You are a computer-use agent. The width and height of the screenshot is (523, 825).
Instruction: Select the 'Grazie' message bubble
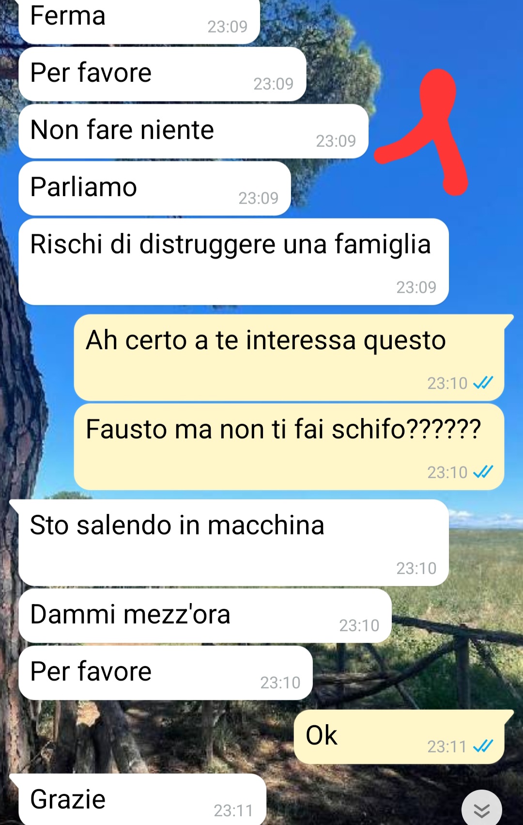click(x=138, y=799)
